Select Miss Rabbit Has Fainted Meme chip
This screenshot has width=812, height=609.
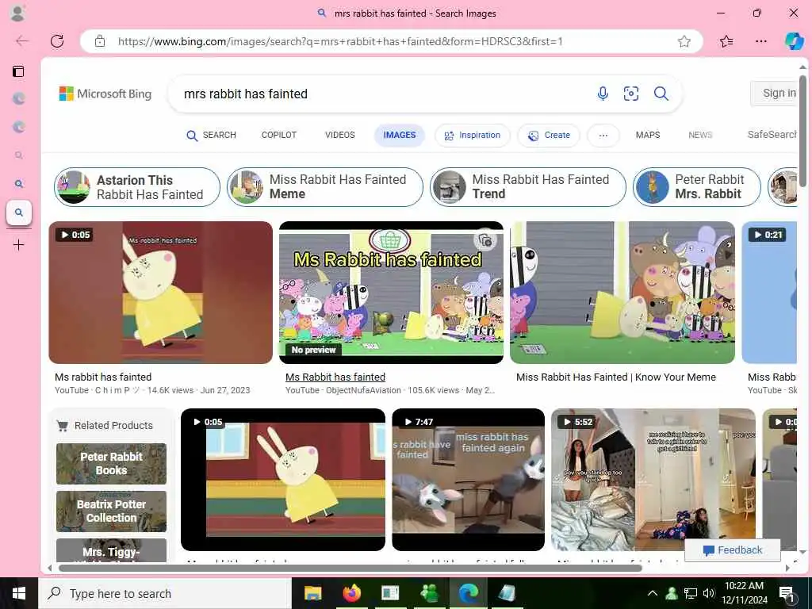324,187
